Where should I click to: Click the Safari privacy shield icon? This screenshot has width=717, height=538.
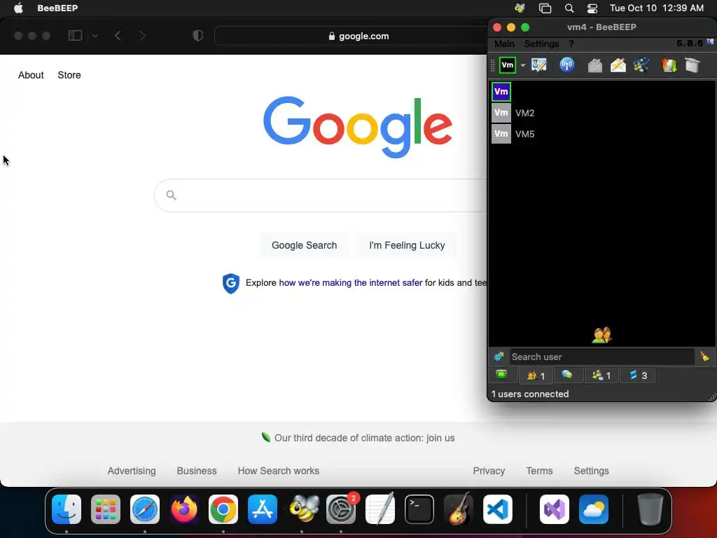point(197,36)
